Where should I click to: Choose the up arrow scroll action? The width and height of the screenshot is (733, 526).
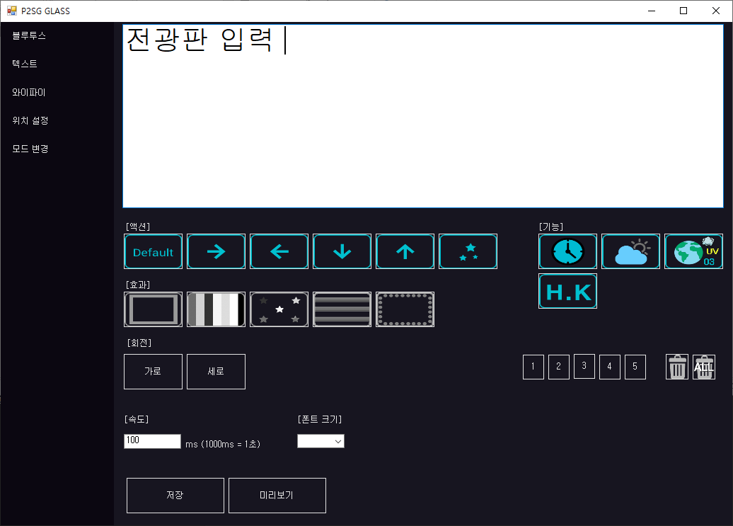(405, 251)
